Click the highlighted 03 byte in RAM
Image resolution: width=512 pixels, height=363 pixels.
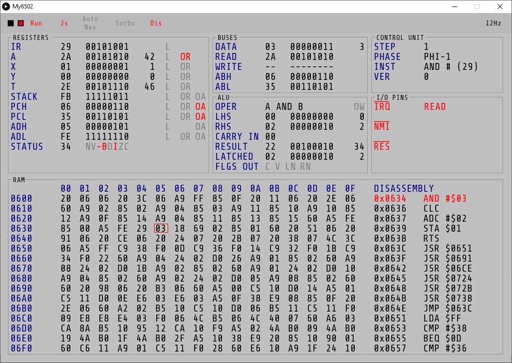161,228
